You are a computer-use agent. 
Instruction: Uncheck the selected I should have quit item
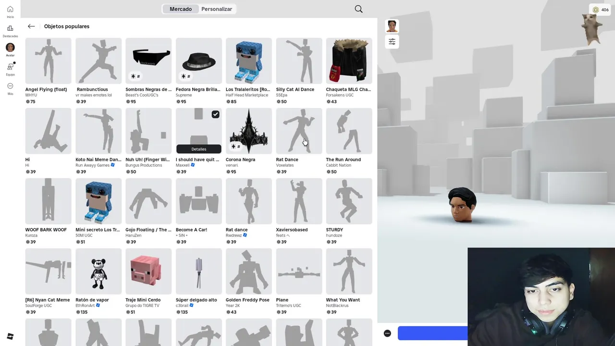(215, 114)
